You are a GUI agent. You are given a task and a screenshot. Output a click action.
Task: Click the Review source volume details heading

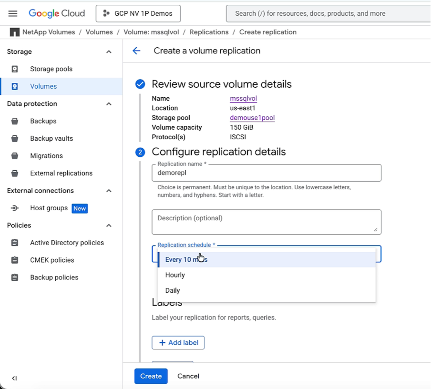coord(222,84)
